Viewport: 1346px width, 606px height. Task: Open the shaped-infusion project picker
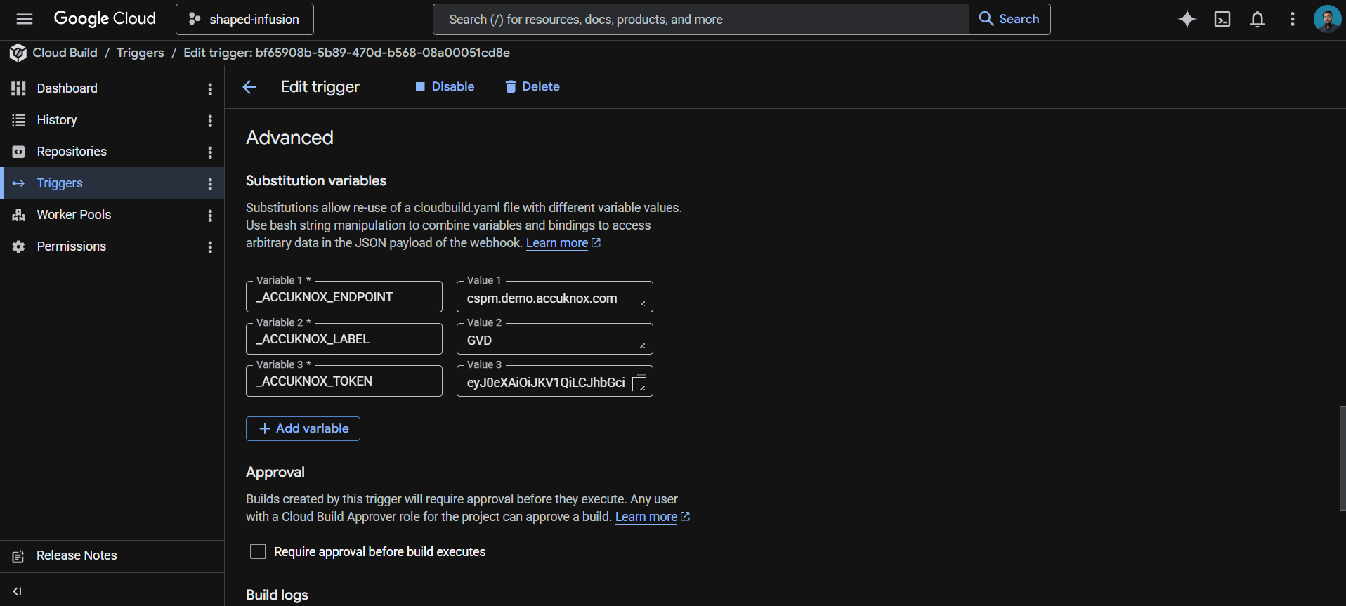pyautogui.click(x=244, y=19)
